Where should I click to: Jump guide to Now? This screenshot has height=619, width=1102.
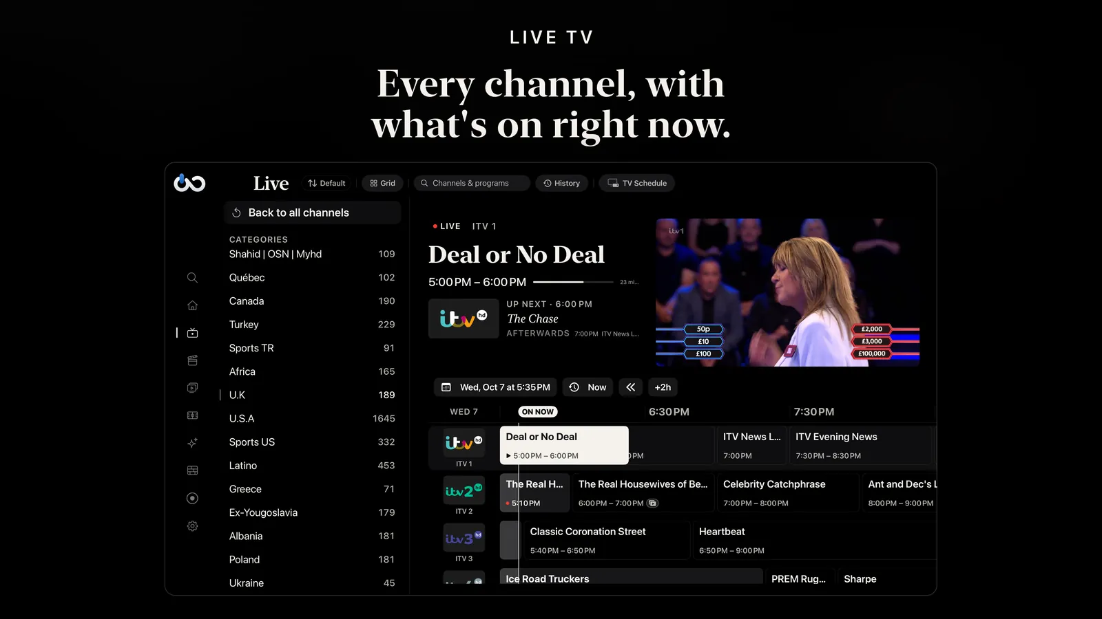point(588,387)
